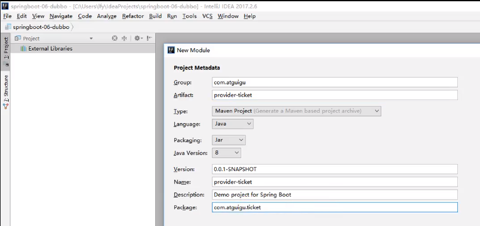Open the File menu
This screenshot has width=480, height=226.
coord(7,16)
